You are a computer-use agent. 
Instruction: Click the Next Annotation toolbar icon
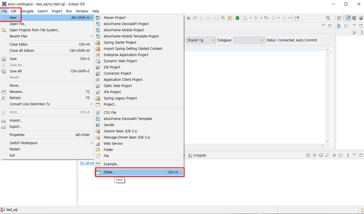(x=246, y=18)
